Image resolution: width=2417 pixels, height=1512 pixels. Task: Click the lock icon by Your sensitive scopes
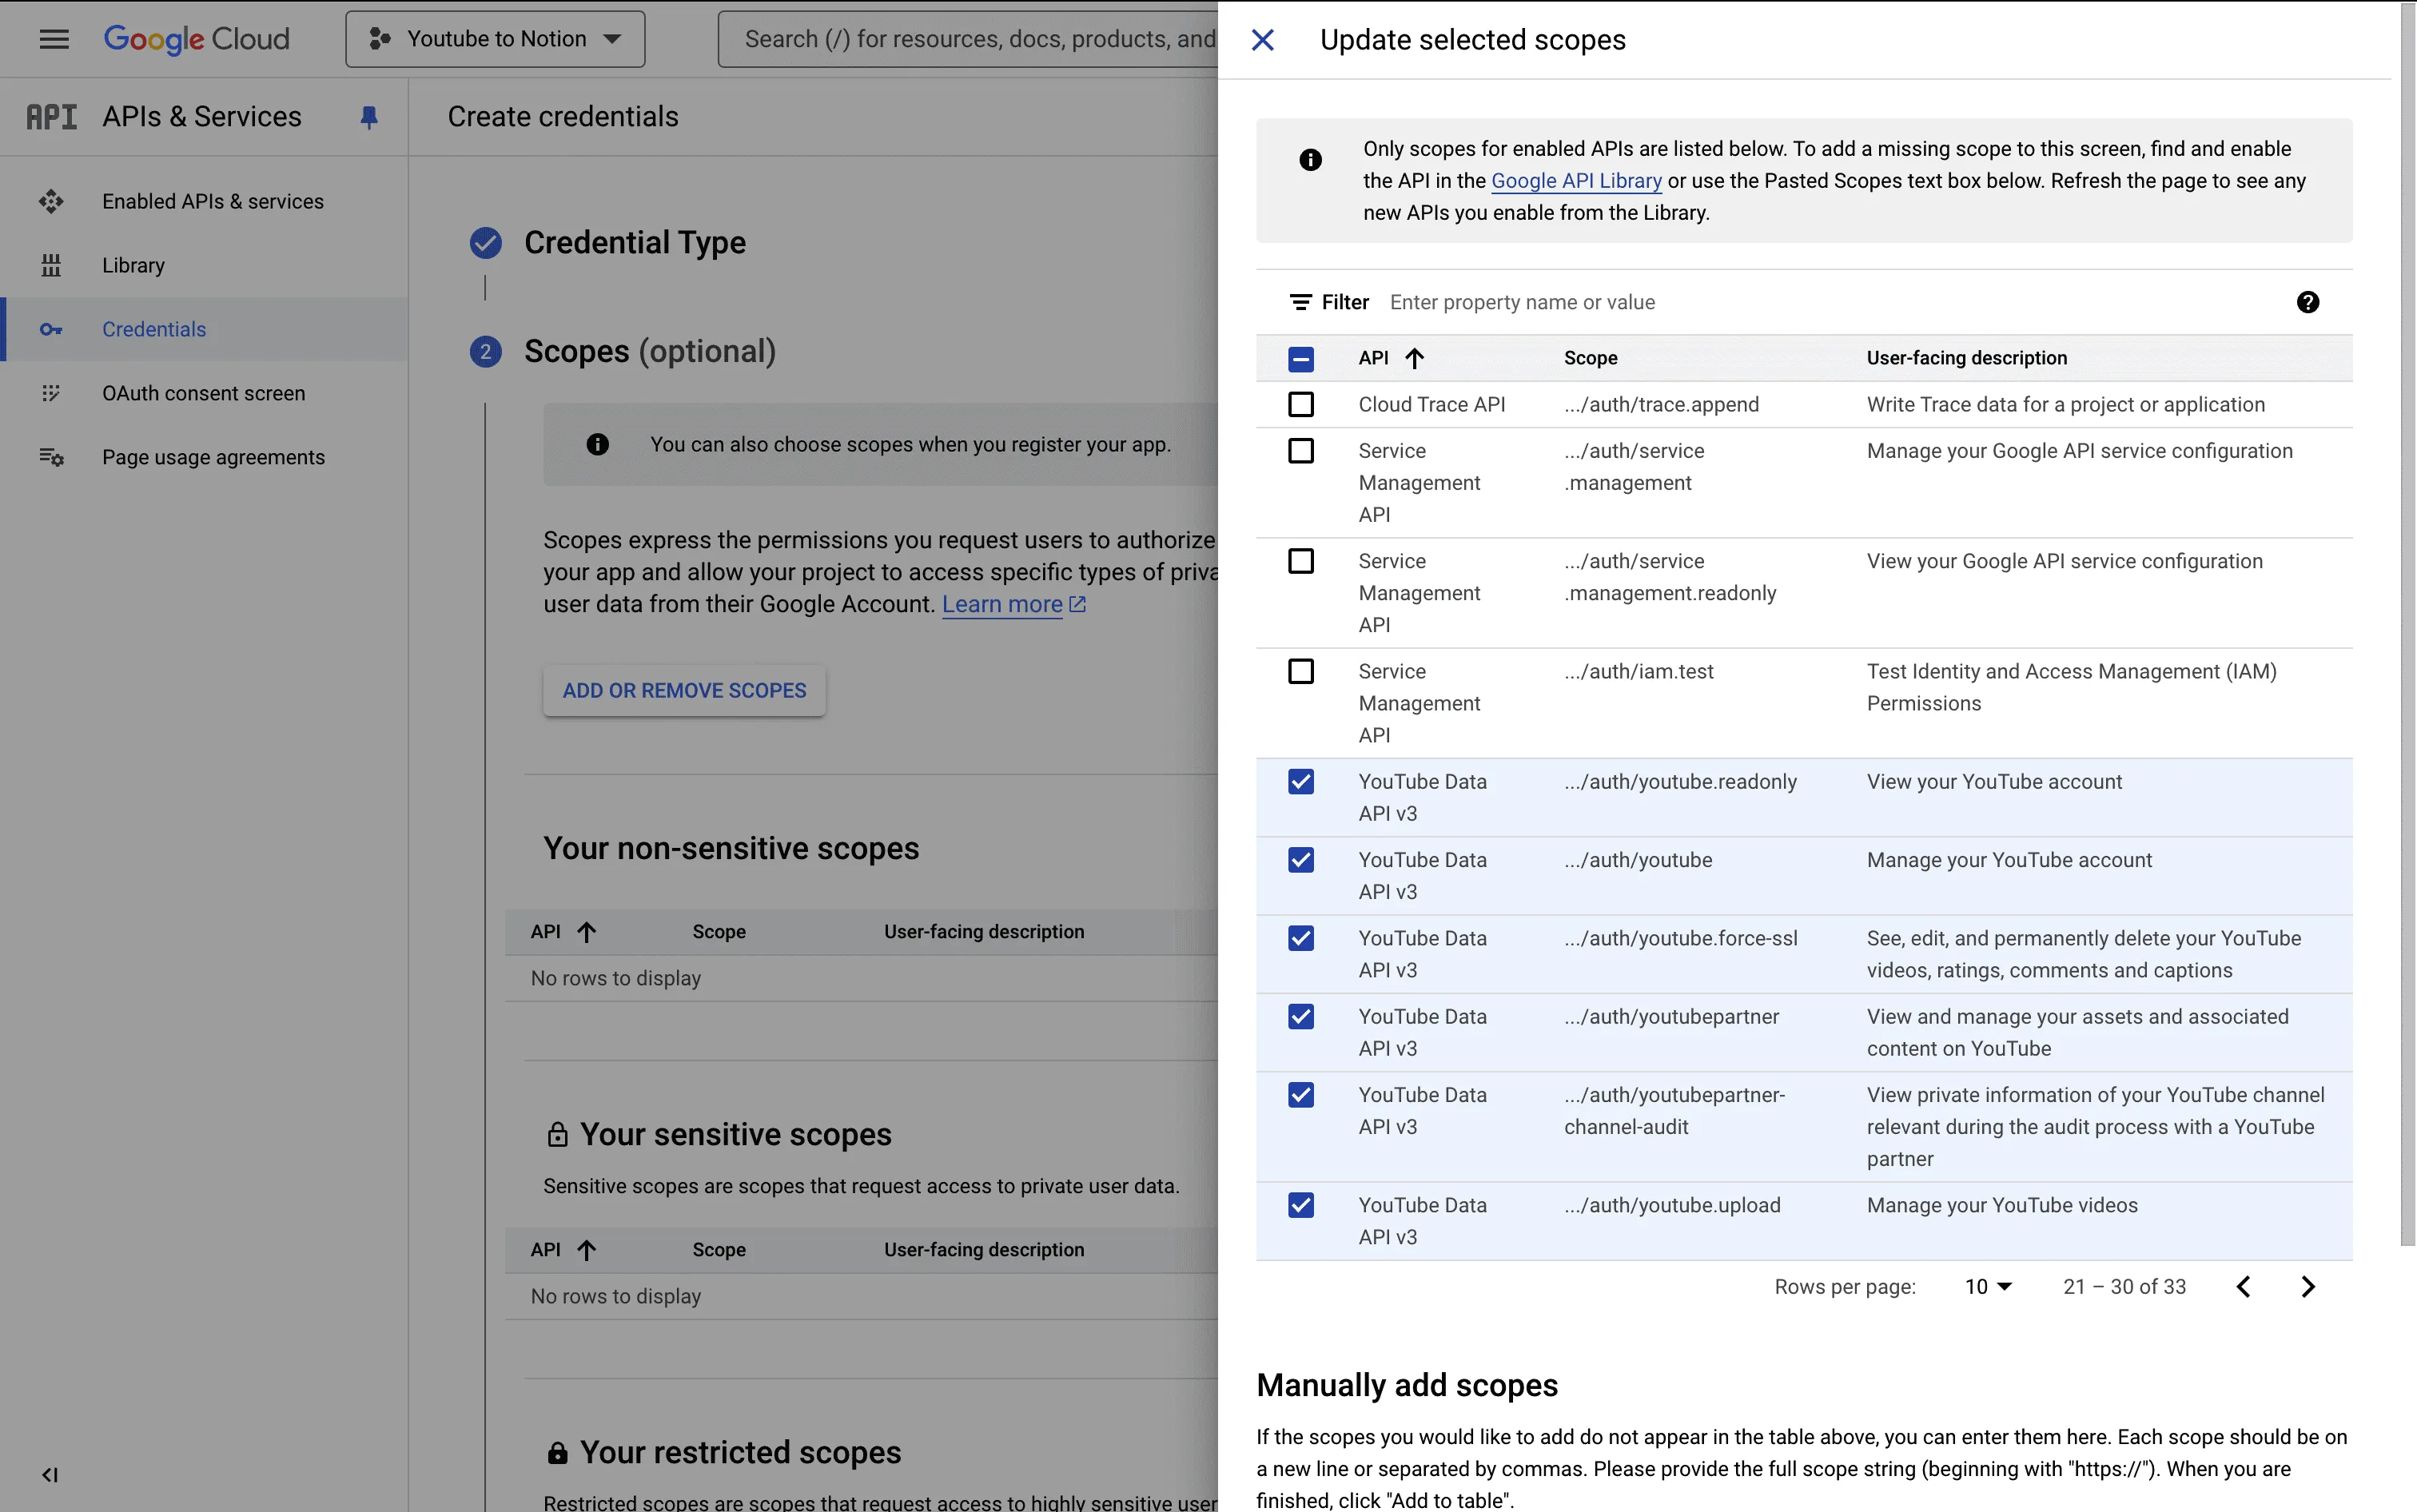(557, 1134)
